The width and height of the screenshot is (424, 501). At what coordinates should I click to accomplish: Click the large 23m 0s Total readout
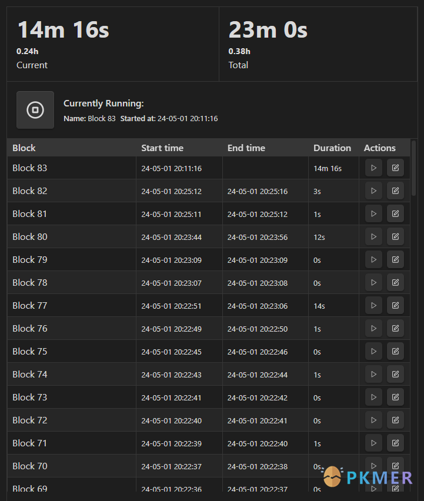click(268, 30)
